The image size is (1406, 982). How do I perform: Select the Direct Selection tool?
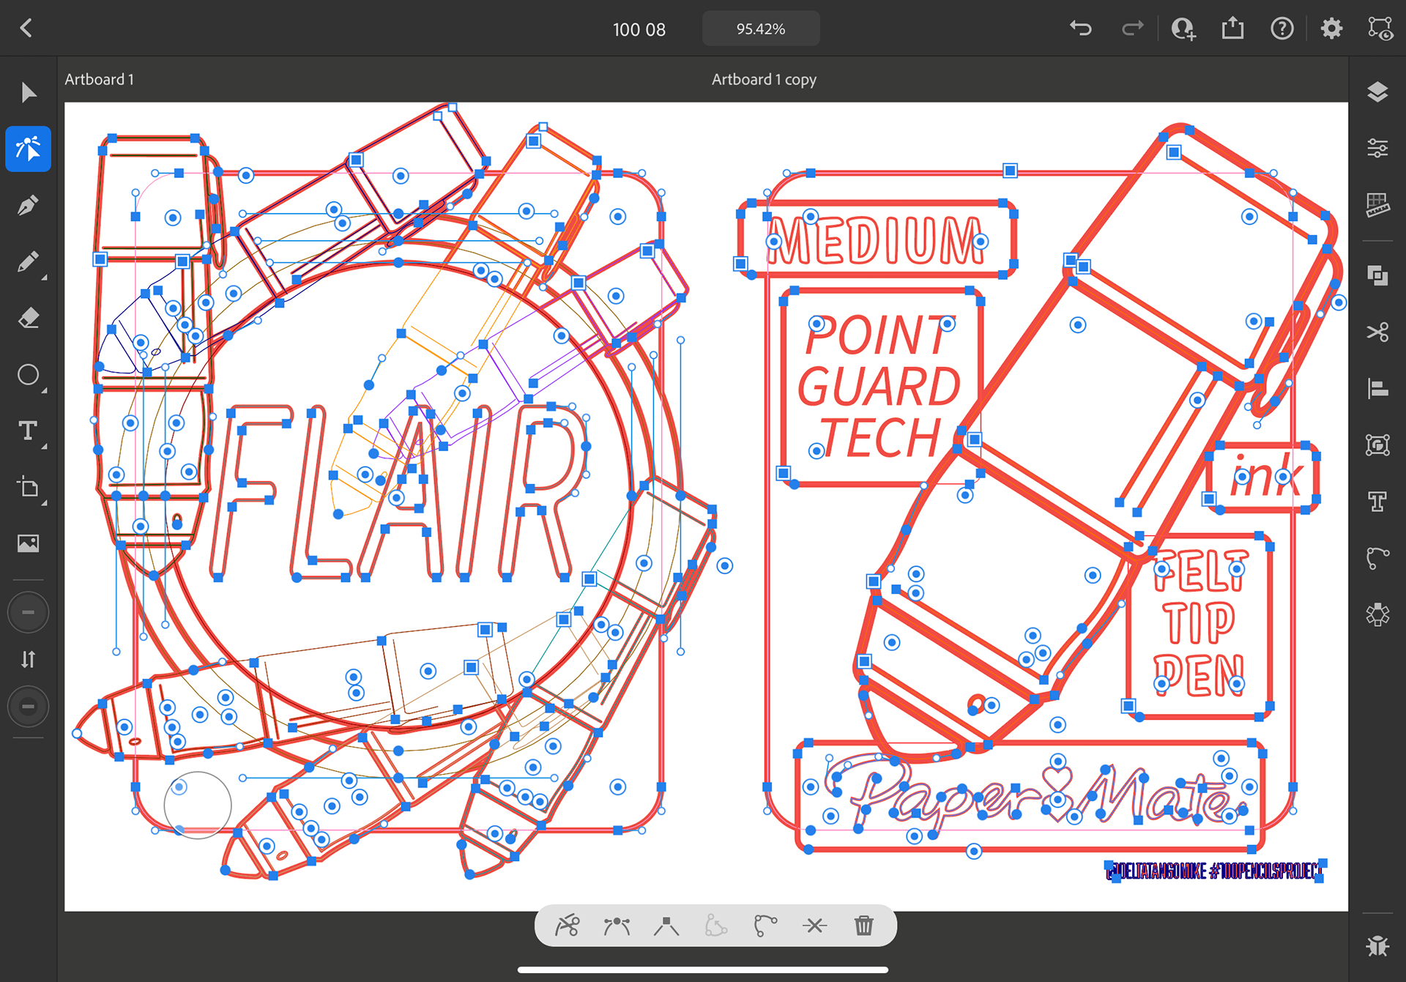[29, 149]
